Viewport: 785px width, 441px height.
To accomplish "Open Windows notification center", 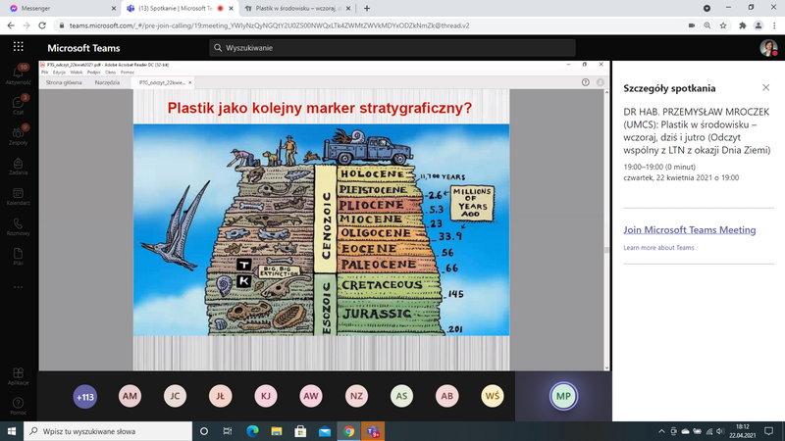I will click(x=769, y=431).
